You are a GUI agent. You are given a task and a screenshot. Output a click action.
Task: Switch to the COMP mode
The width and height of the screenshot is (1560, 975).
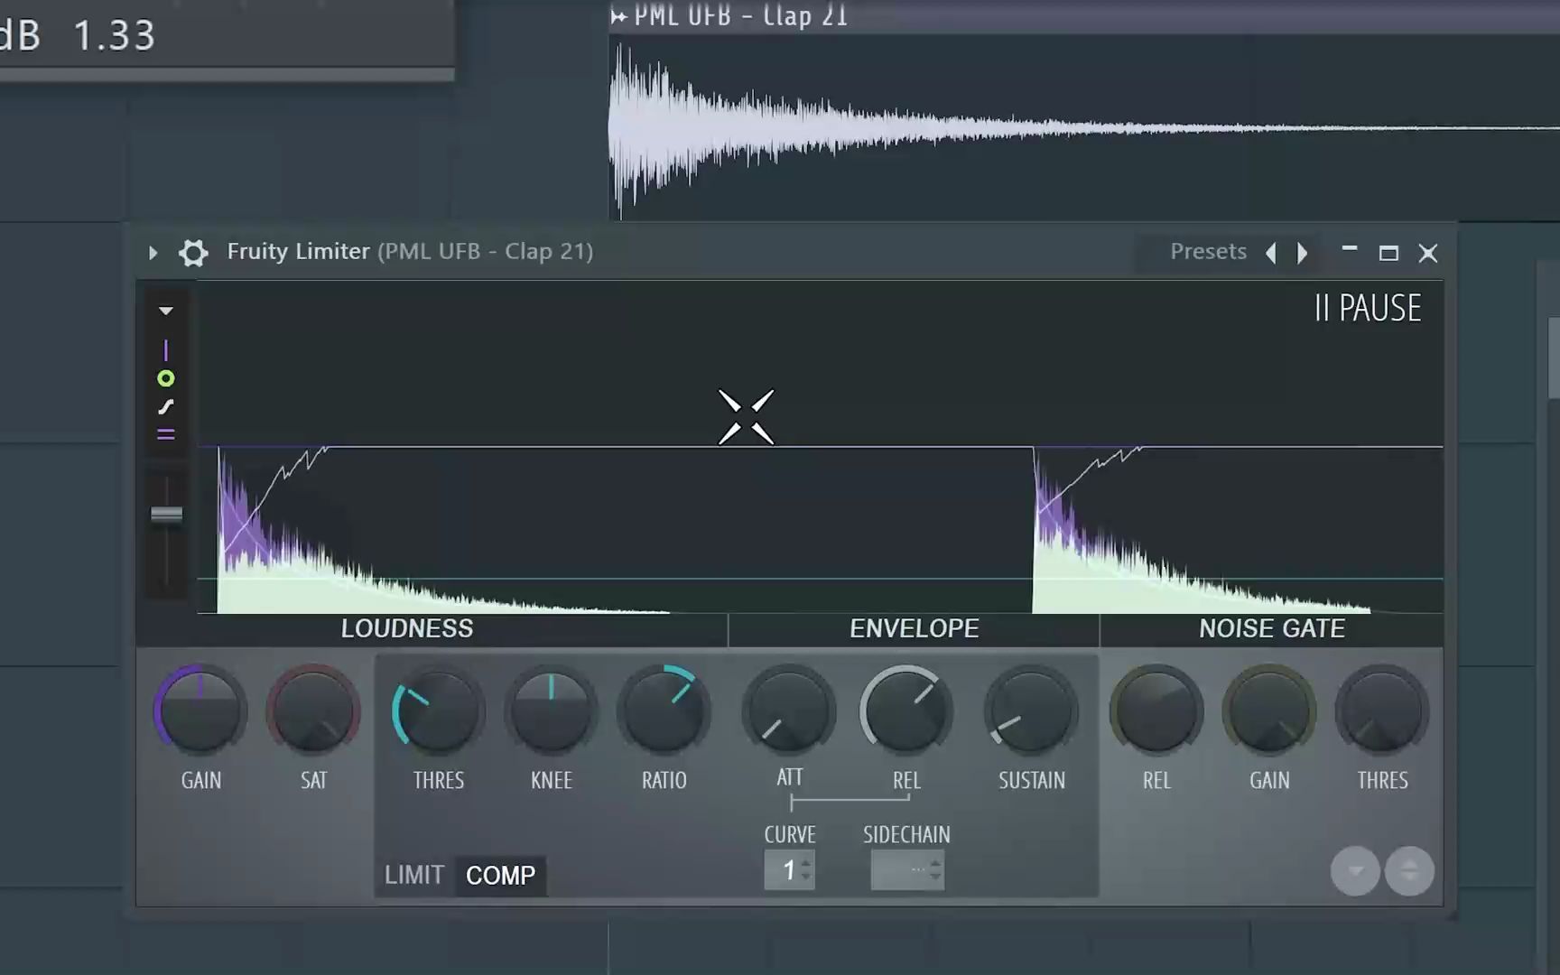[x=501, y=875]
